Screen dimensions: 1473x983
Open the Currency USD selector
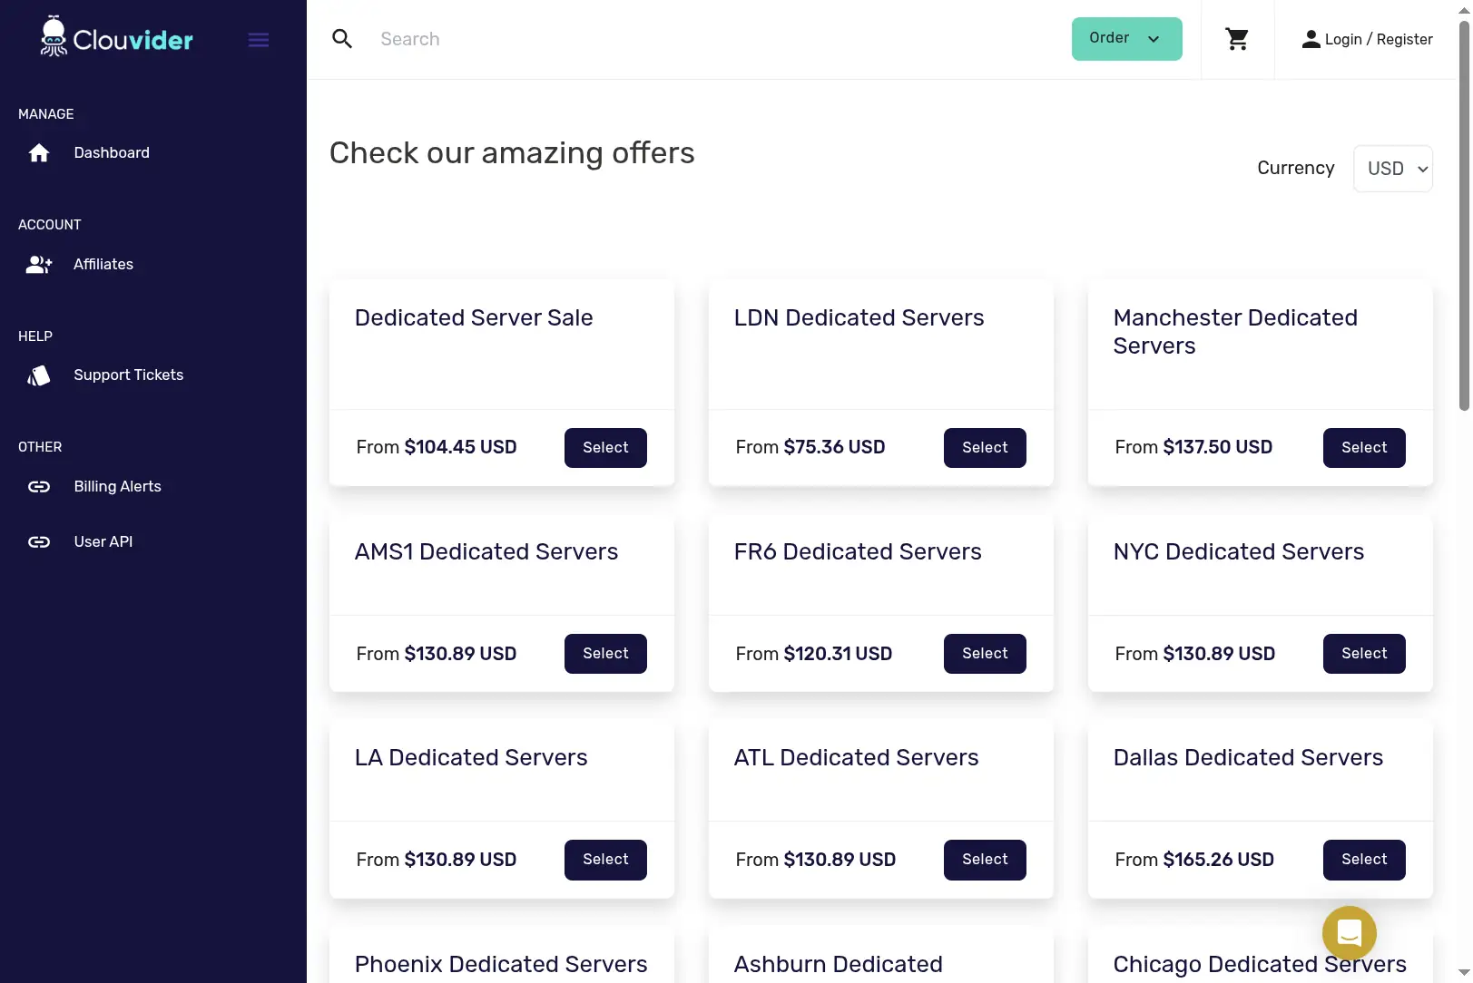[1393, 169]
